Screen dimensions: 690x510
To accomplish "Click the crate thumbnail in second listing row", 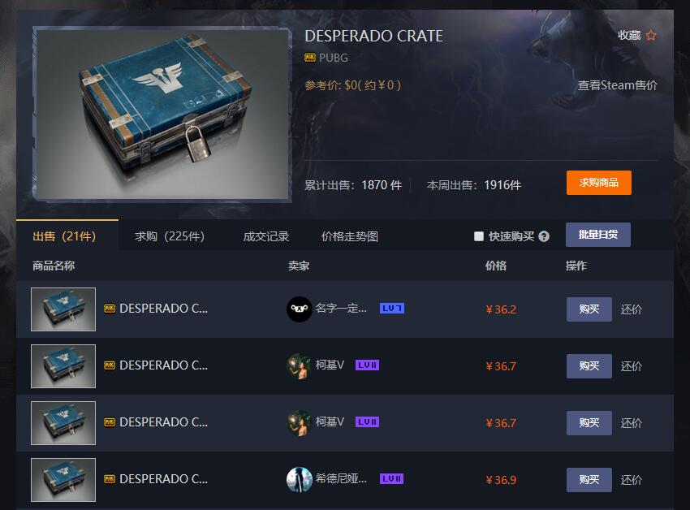I will click(x=63, y=366).
